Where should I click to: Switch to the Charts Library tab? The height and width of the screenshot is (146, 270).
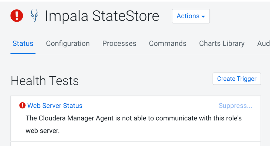coord(222,43)
